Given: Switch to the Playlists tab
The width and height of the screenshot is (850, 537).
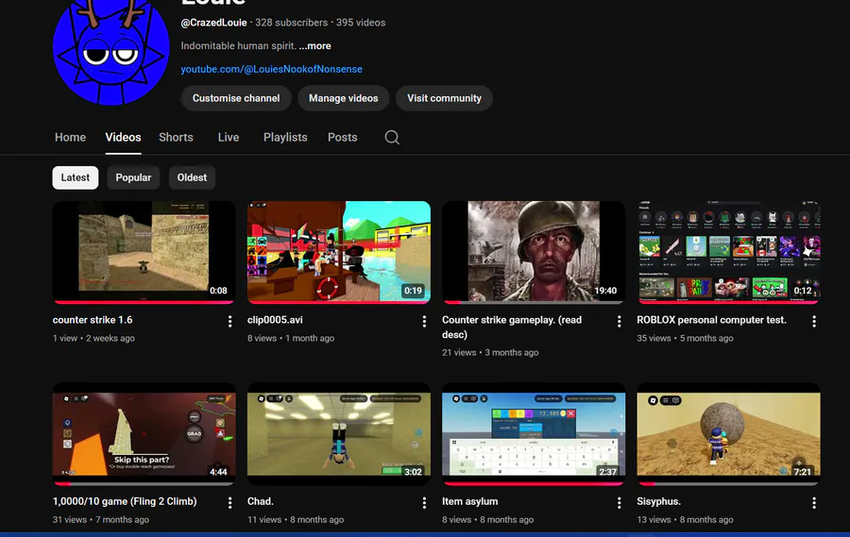Looking at the screenshot, I should coord(285,138).
